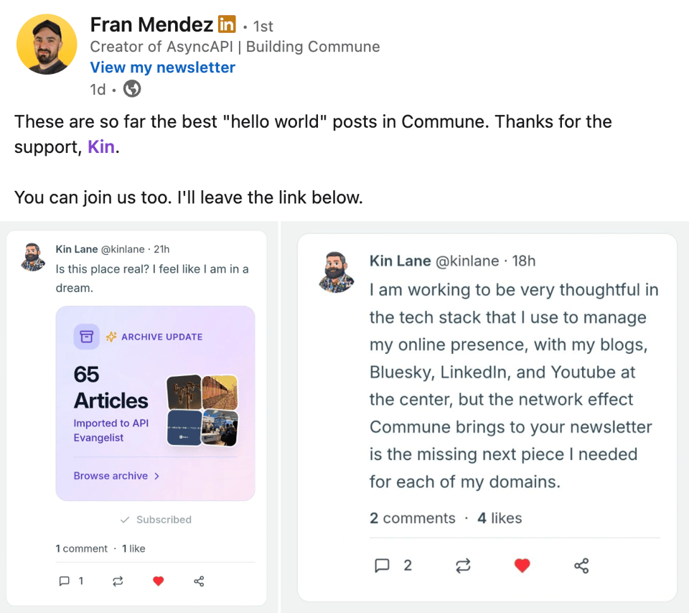
Task: Toggle the Subscribed status
Action: tap(156, 520)
